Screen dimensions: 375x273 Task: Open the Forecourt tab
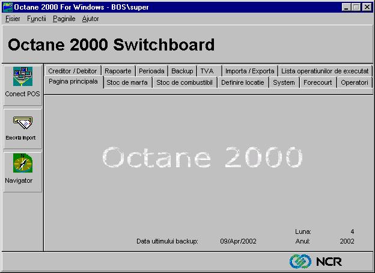[317, 82]
